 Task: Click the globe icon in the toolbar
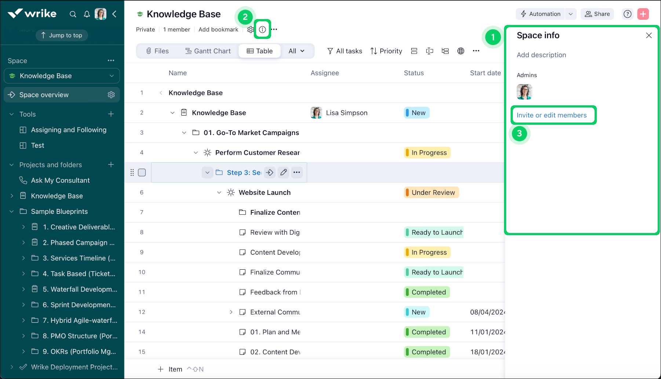pos(461,51)
